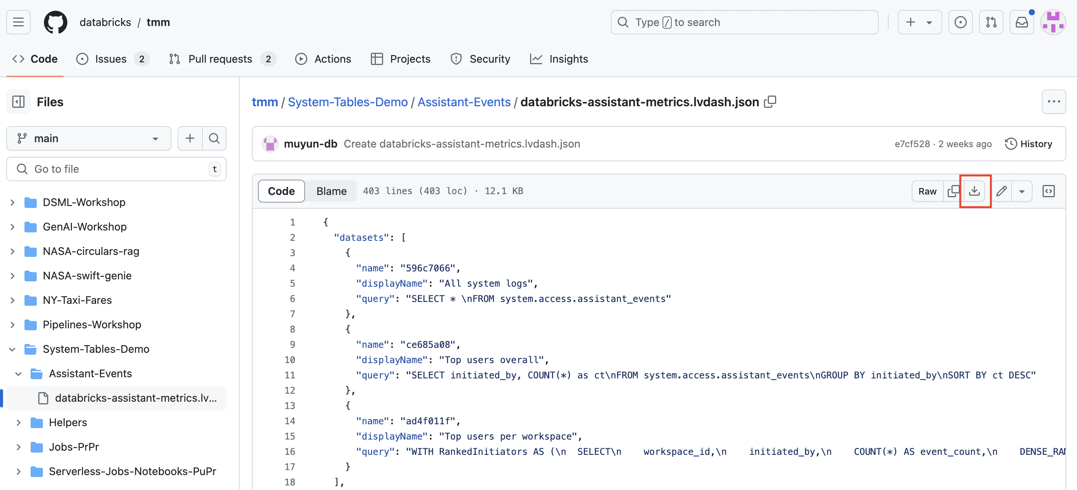Open the main branch selector dropdown
This screenshot has width=1077, height=490.
(89, 138)
